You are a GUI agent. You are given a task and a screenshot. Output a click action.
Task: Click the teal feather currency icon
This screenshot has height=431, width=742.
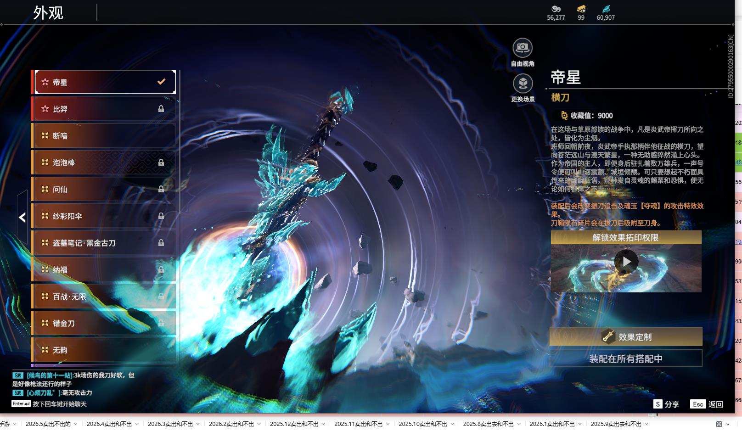(606, 9)
